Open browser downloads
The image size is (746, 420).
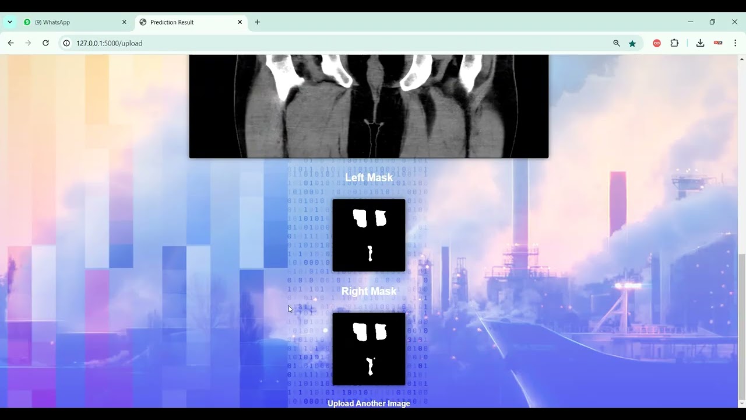click(701, 43)
